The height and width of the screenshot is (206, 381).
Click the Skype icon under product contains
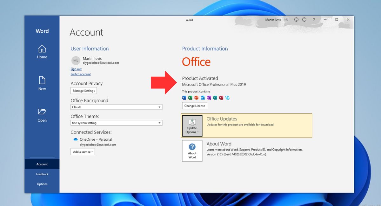click(x=227, y=98)
